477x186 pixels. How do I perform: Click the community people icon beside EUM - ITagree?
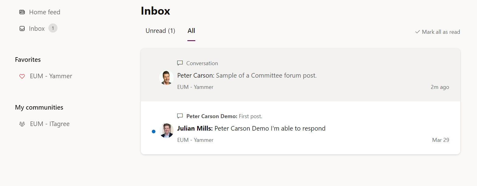(x=22, y=124)
